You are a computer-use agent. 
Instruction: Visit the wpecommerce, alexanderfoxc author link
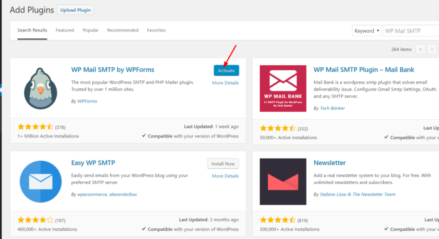[107, 194]
